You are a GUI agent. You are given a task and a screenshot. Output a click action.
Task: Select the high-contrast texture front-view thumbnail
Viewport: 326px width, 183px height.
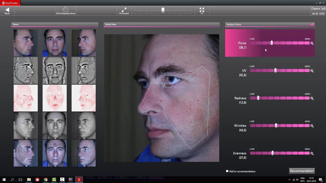click(55, 70)
